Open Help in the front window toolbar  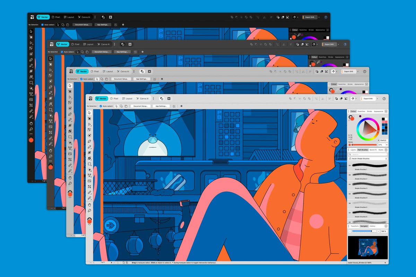click(x=384, y=99)
